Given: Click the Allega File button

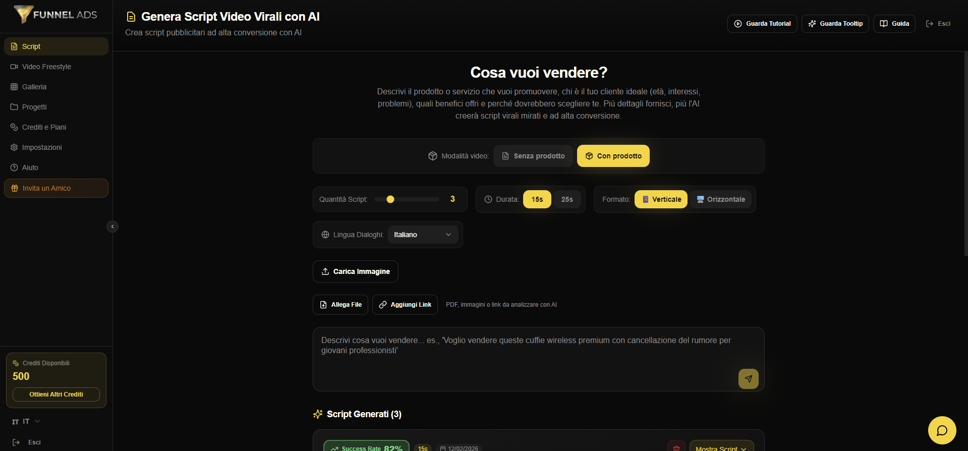Looking at the screenshot, I should [340, 305].
